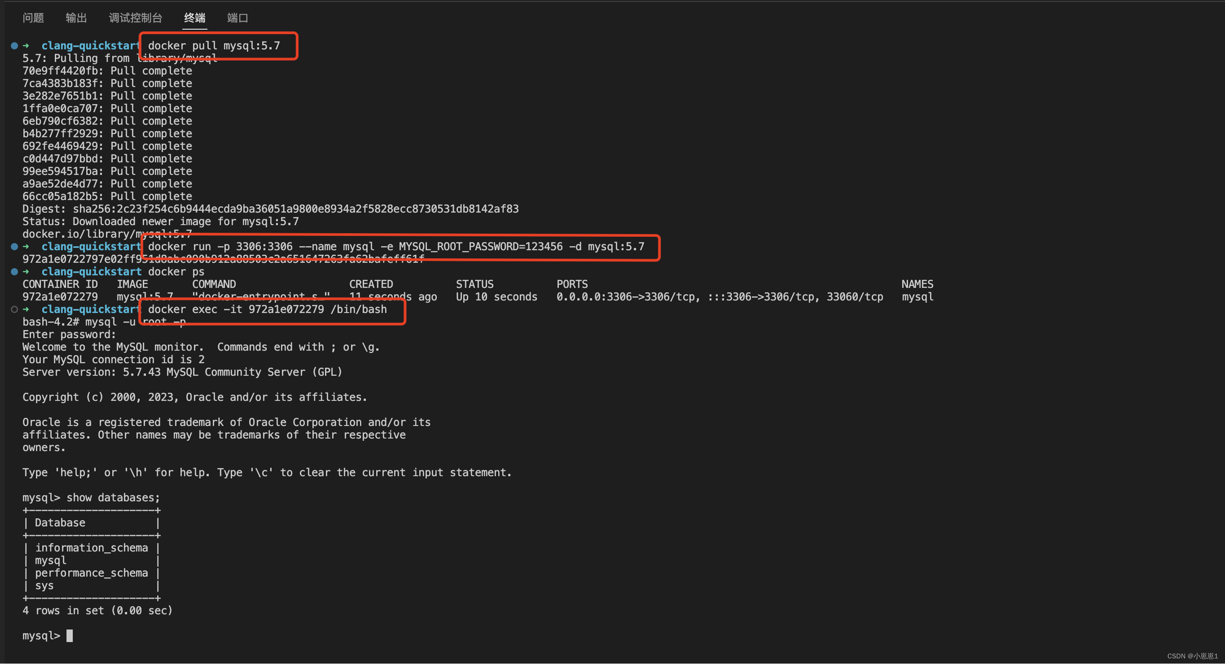Click layer 'c0d447d97bbd: Pull complete' line
This screenshot has width=1225, height=664.
(x=107, y=159)
